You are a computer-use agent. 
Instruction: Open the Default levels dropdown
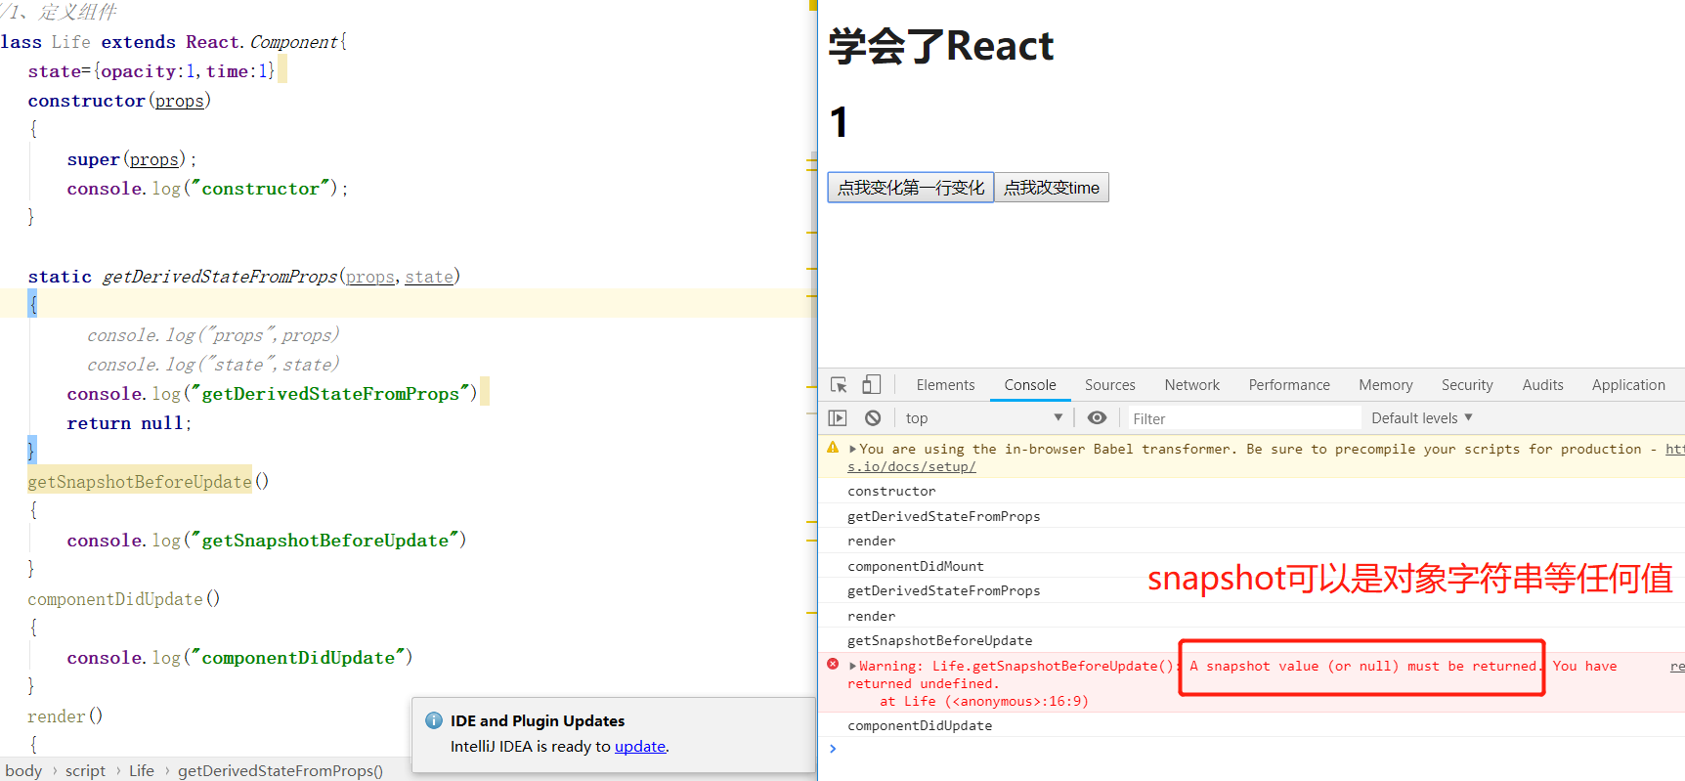[1422, 418]
